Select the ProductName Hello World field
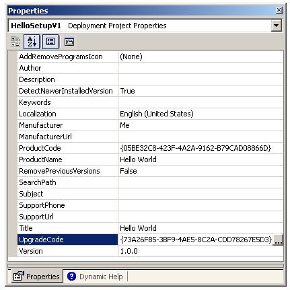Image resolution: width=290 pixels, height=290 pixels. [201, 159]
